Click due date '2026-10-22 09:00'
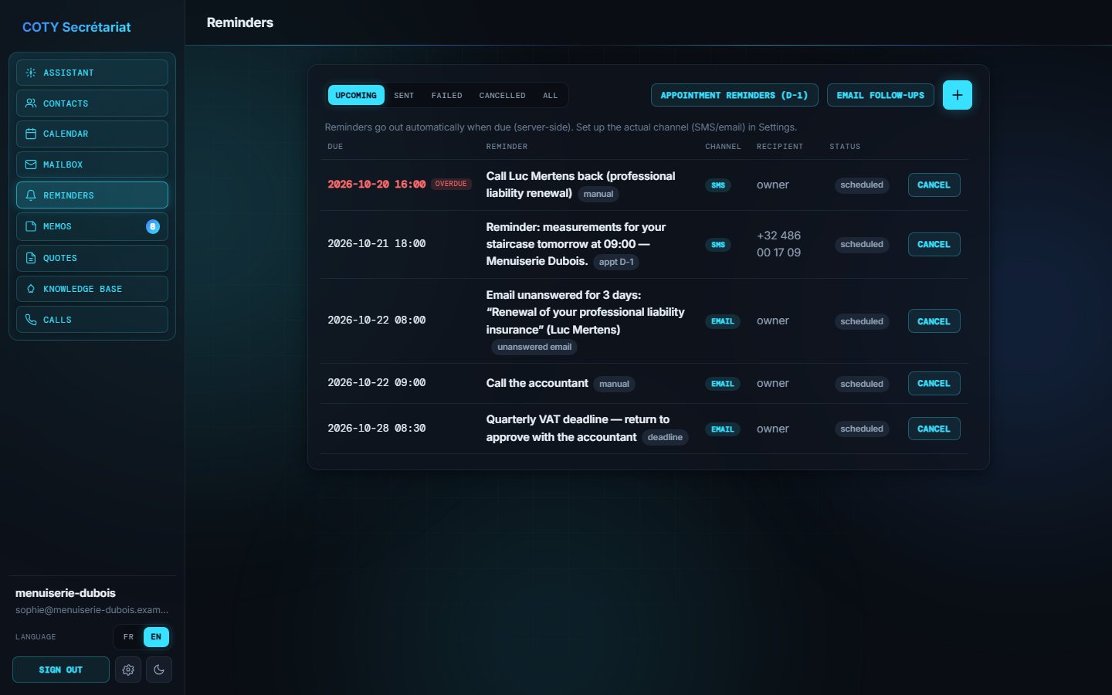 (377, 382)
